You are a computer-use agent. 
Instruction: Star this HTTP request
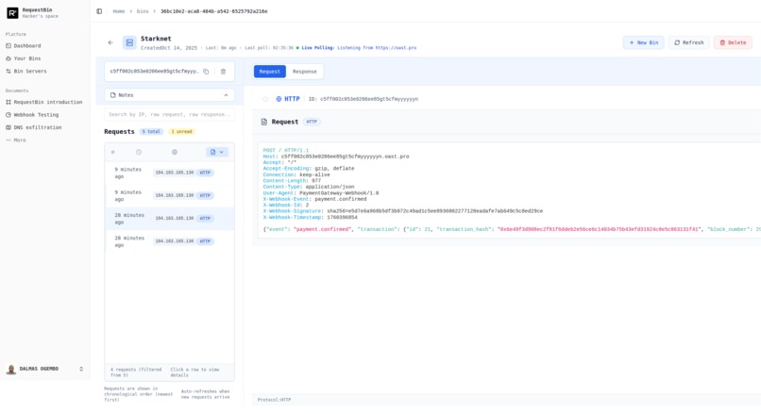tap(265, 99)
